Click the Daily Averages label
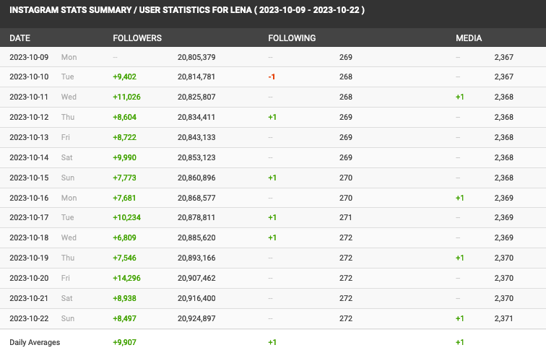546x358 pixels. pos(35,342)
